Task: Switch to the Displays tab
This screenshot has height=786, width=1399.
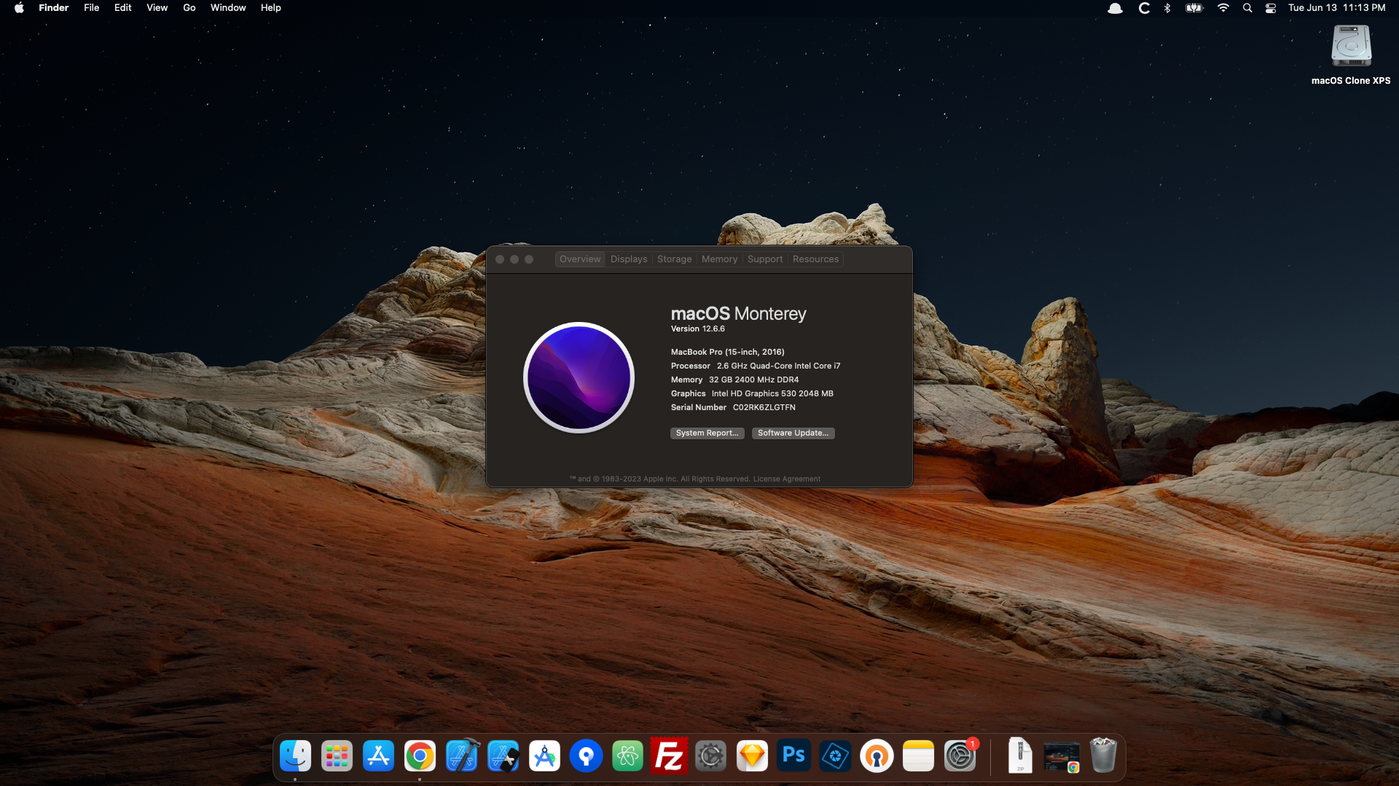Action: [x=629, y=259]
